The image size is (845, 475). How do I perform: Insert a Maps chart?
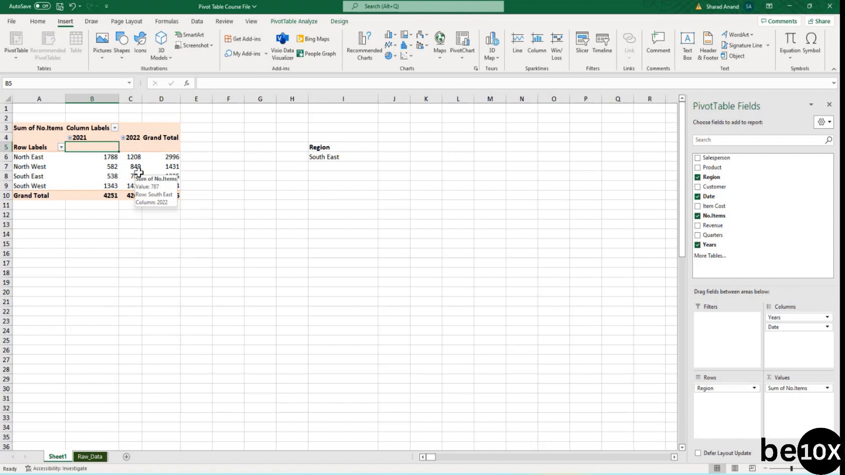click(x=440, y=45)
